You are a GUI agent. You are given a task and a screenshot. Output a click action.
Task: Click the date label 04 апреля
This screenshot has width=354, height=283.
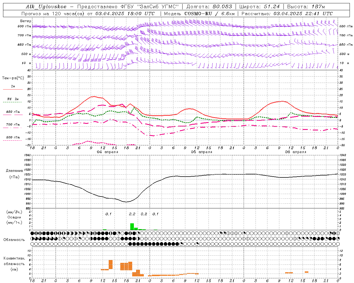point(107,152)
